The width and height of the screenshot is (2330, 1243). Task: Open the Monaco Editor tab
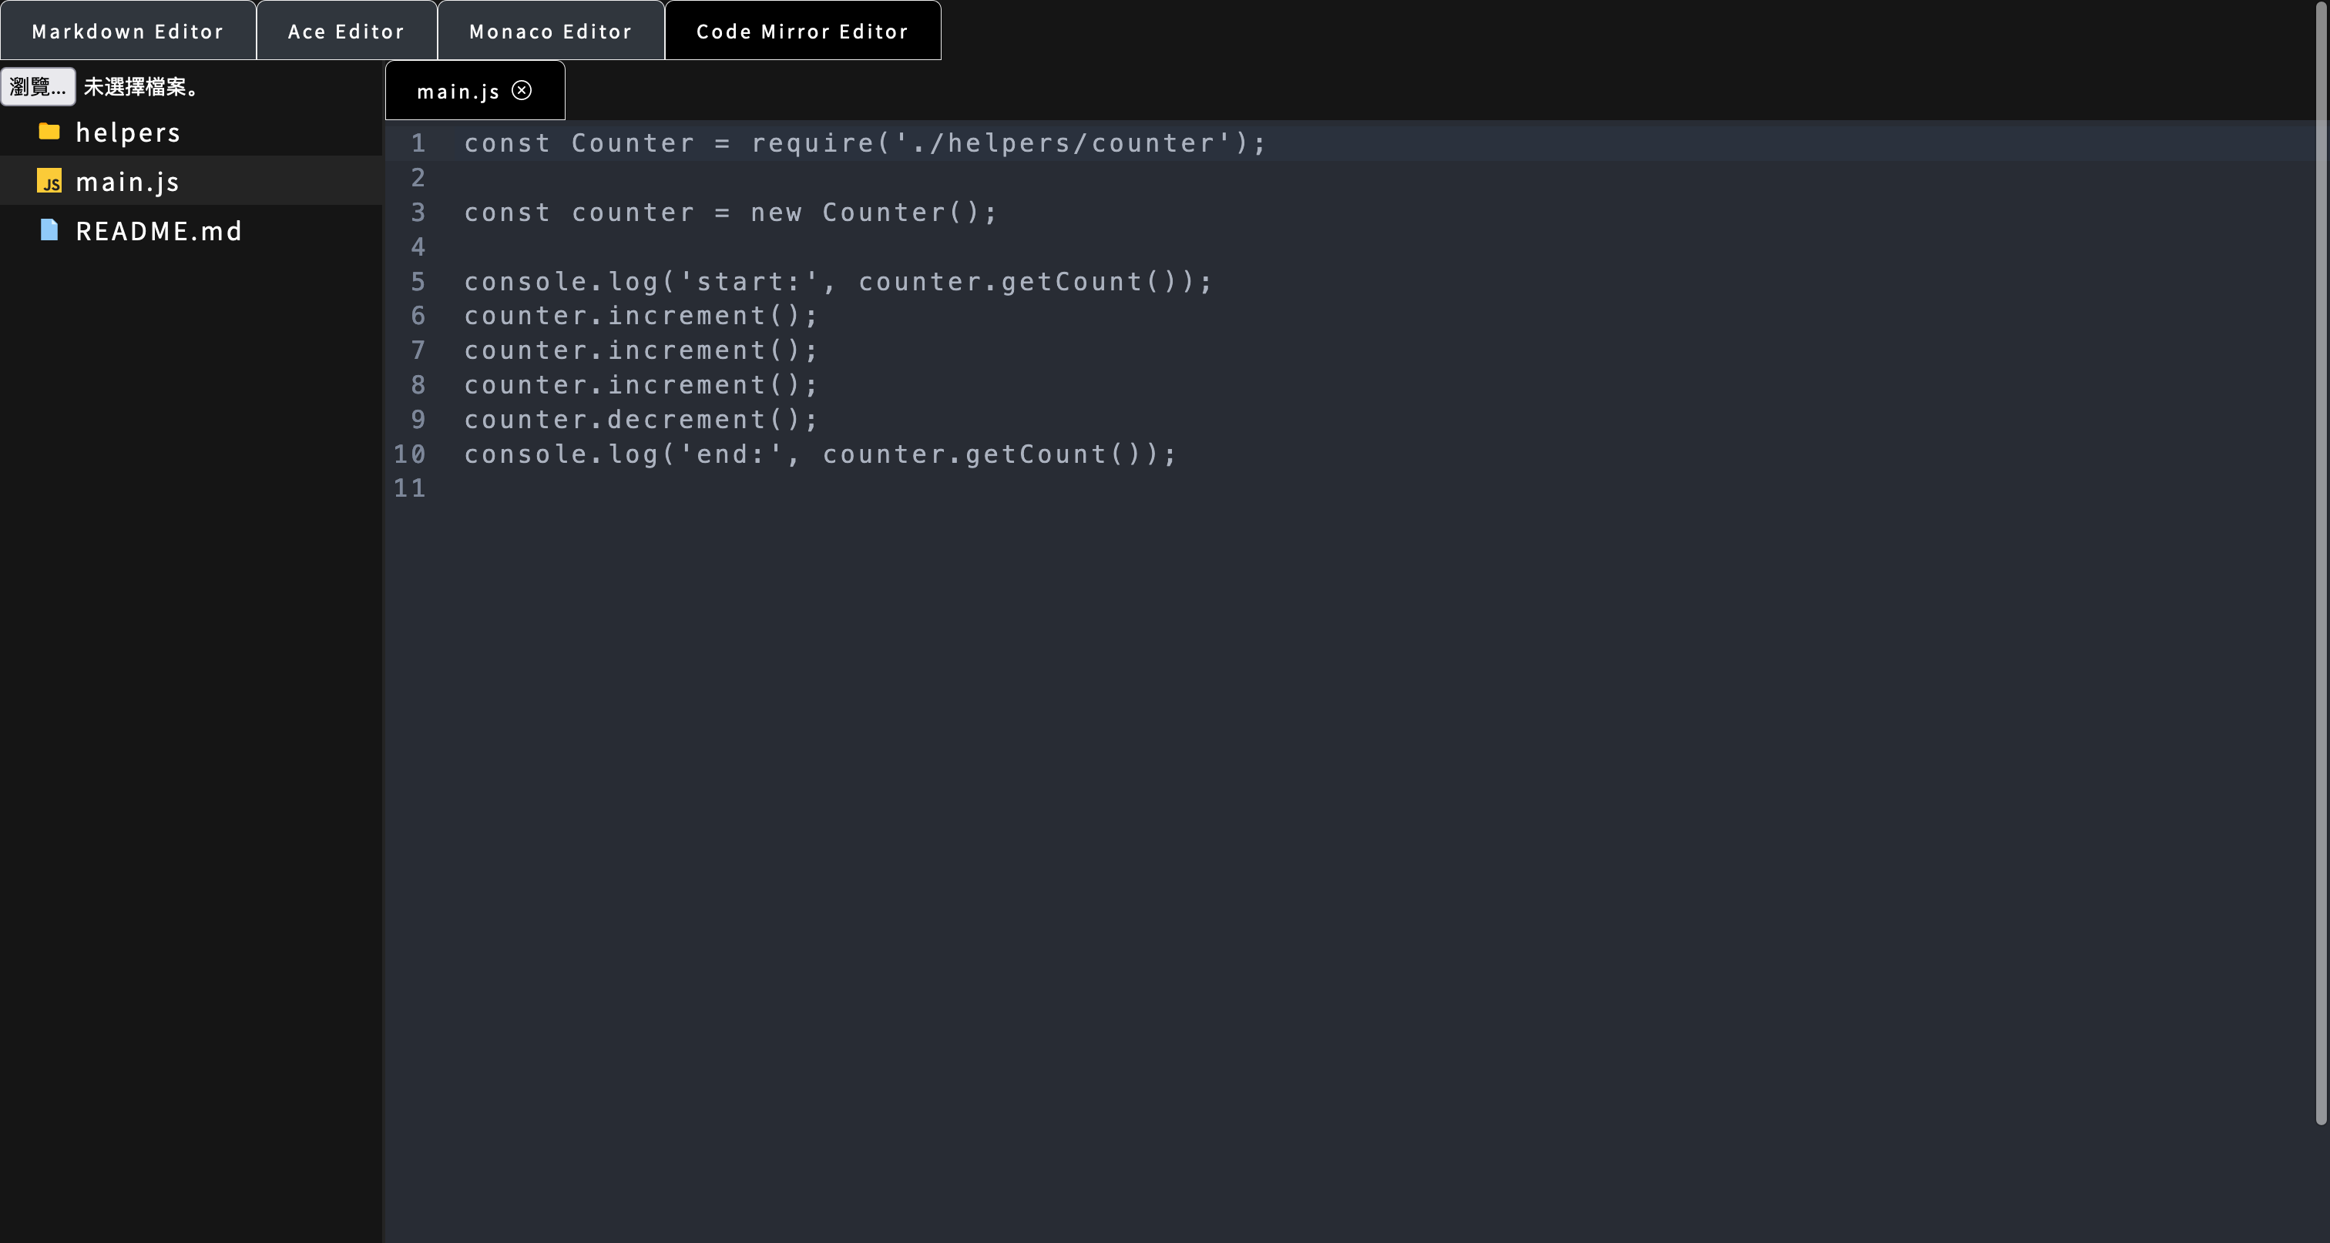551,32
